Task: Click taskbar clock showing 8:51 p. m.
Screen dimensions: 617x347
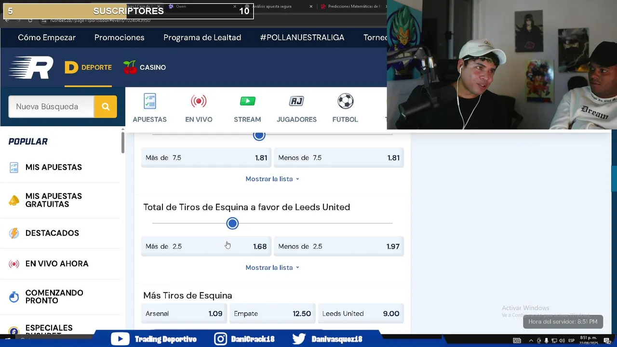Action: [588, 340]
